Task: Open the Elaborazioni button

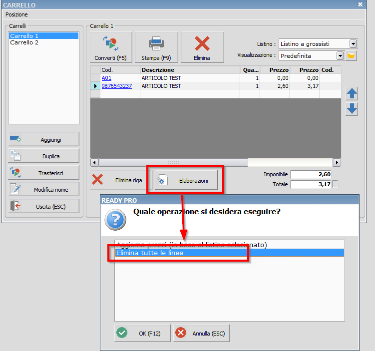Action: point(186,180)
